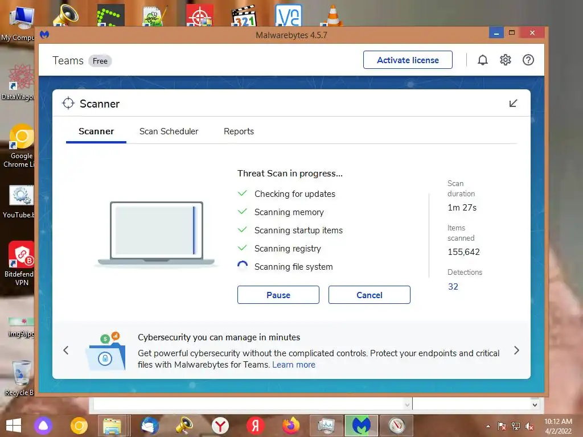Open the VNC Viewer desktop shortcut

click(x=288, y=15)
